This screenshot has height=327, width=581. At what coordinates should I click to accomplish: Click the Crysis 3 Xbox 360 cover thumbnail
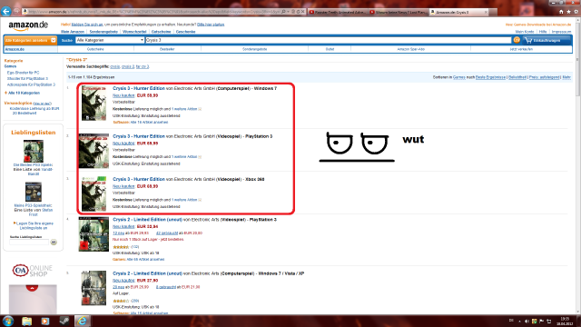coord(94,193)
